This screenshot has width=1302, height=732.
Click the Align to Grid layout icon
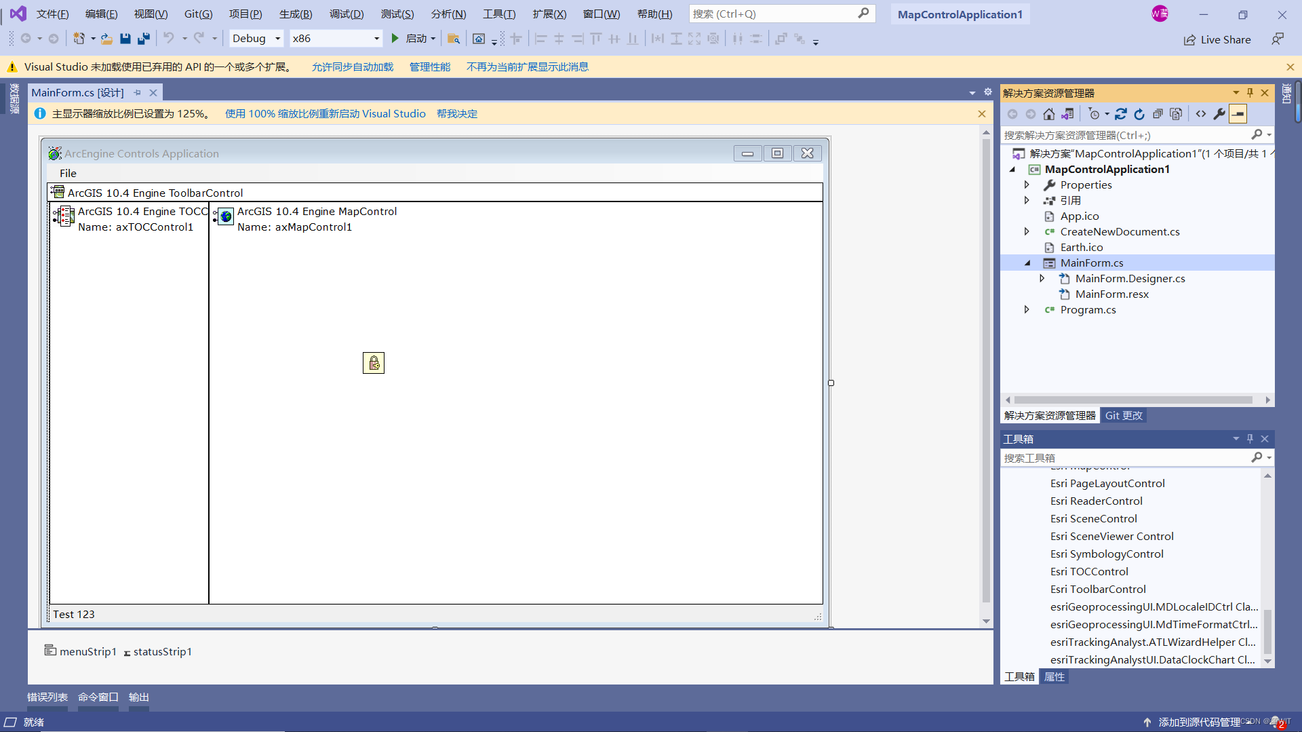pyautogui.click(x=516, y=39)
